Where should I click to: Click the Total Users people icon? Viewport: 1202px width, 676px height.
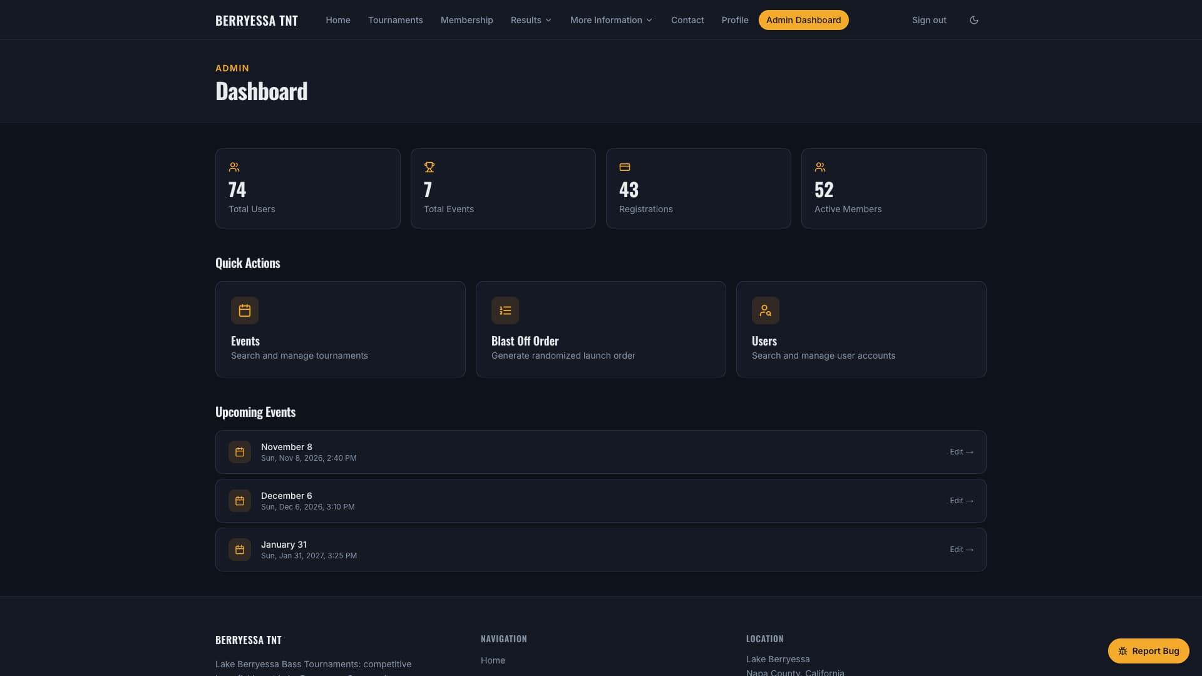(234, 167)
